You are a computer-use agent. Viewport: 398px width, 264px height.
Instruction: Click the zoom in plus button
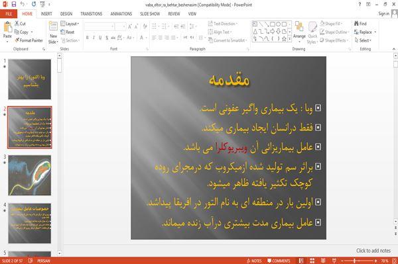pos(375,261)
